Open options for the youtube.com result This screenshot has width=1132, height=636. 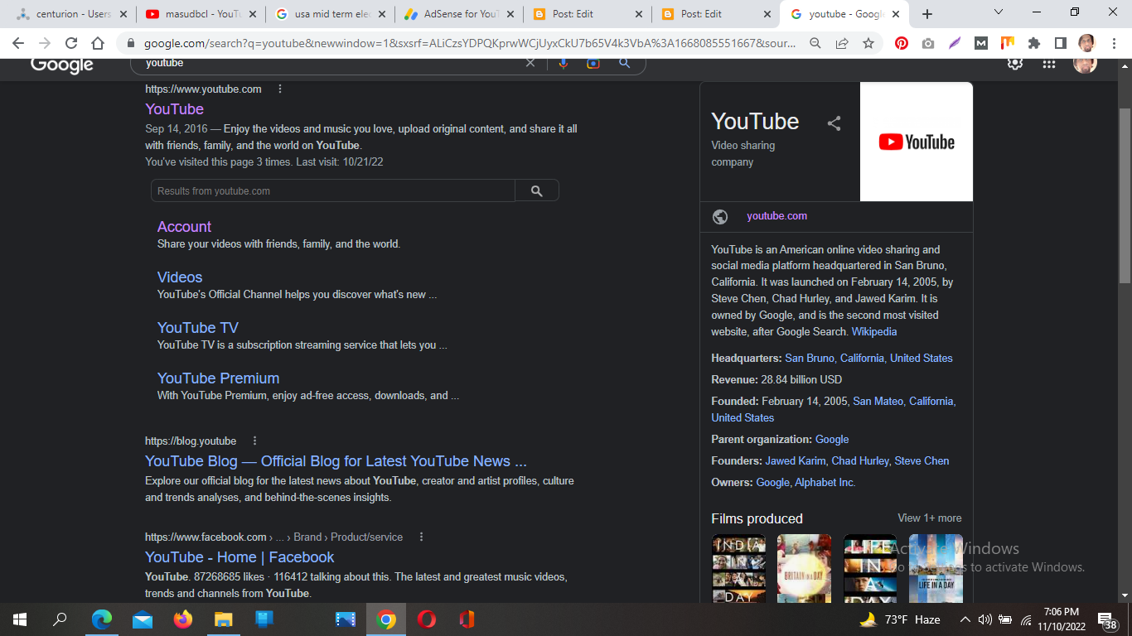click(280, 89)
